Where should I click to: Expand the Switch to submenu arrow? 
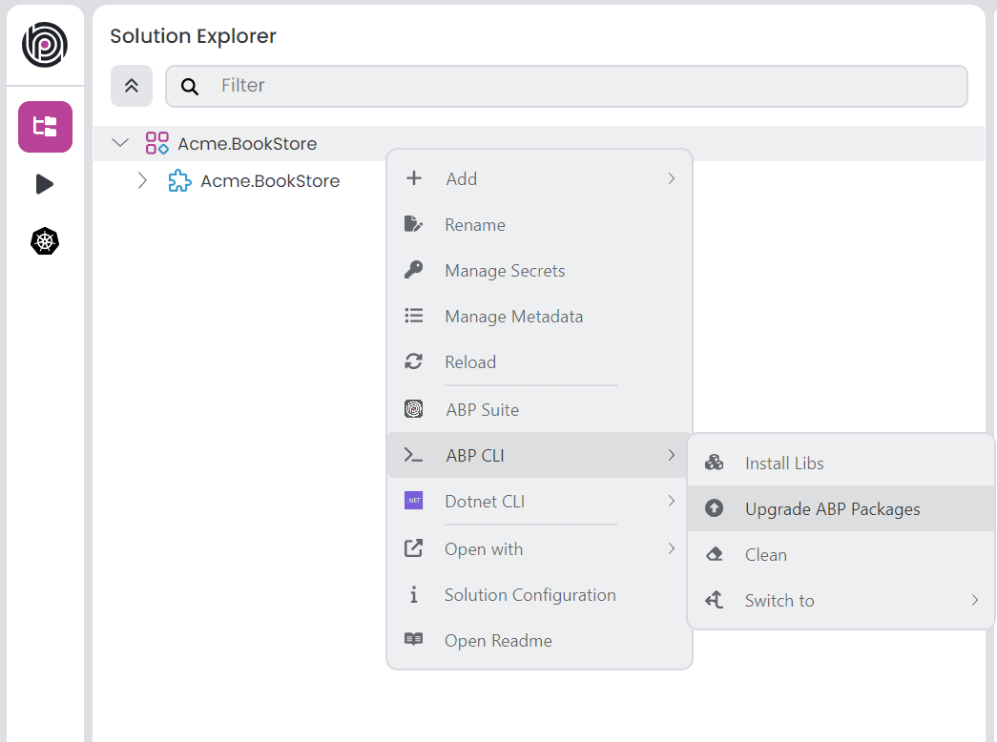point(975,600)
